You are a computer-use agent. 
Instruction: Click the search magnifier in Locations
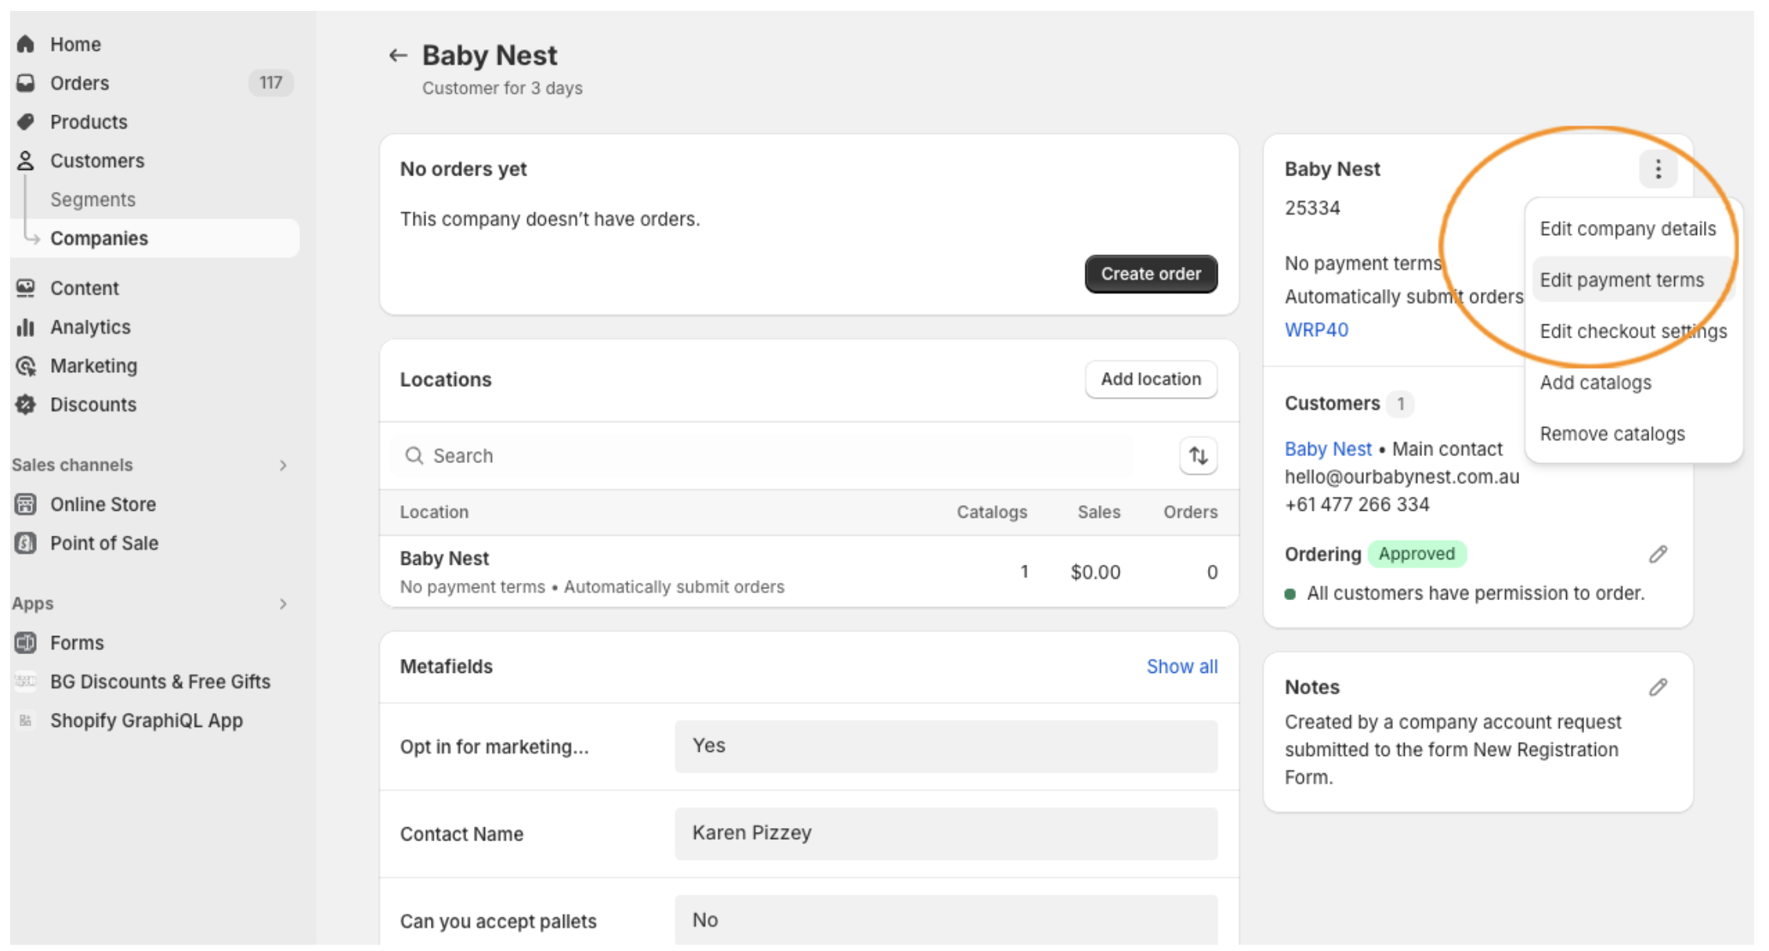pos(414,456)
